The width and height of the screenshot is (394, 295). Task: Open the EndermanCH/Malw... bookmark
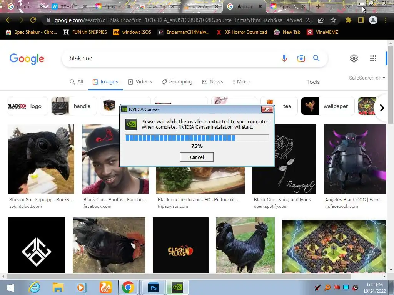[x=184, y=32]
